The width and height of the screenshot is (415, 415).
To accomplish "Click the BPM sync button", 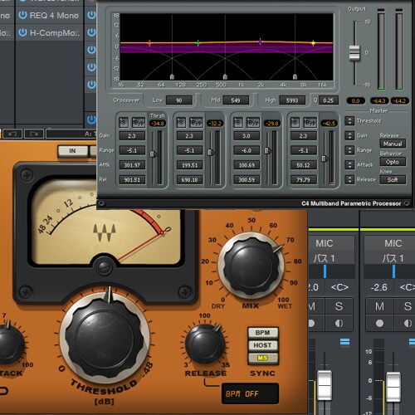I will [262, 333].
